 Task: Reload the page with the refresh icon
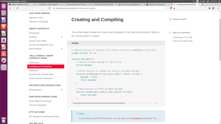pos(17,8)
